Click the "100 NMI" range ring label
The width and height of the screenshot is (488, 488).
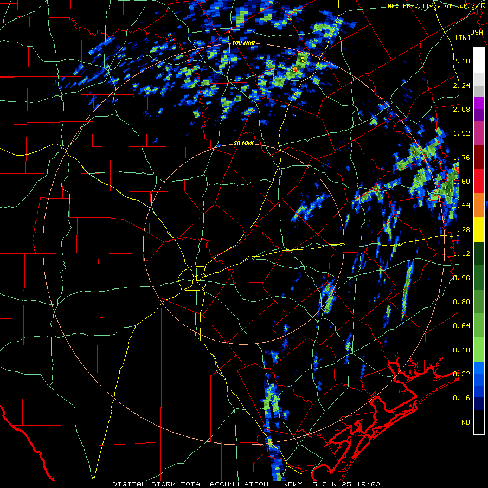click(243, 43)
